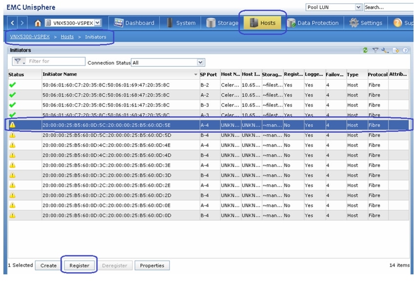Click the home icon in navigation bar

coord(38,23)
